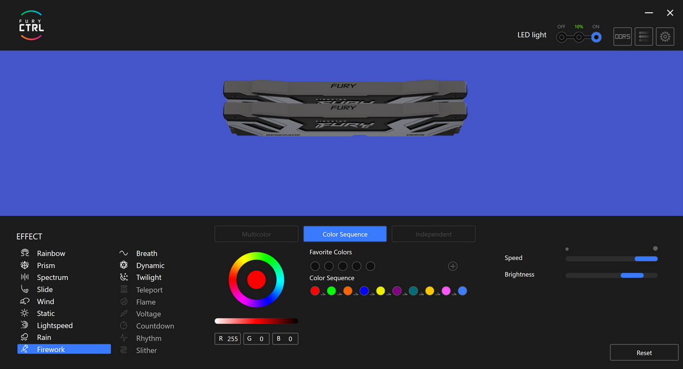Minimize the FURY CTRL window
This screenshot has width=683, height=369.
pyautogui.click(x=649, y=13)
